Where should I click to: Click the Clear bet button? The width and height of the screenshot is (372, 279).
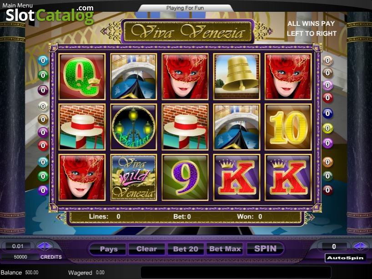coord(146,249)
